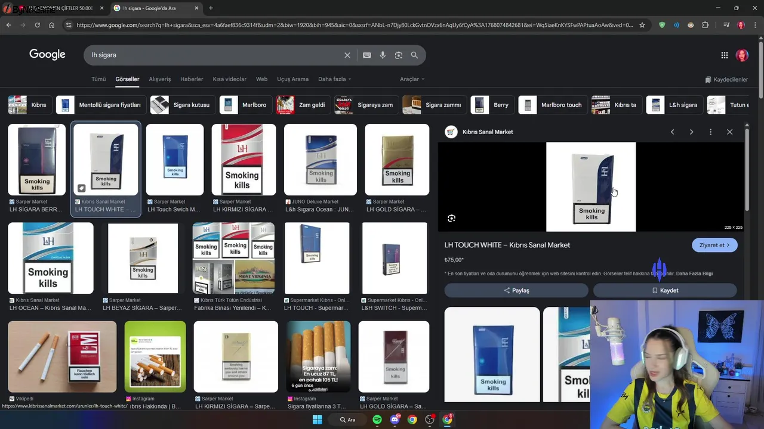This screenshot has height=429, width=764.
Task: Open the 'LH SİGARA BERR...' image thumbnail
Action: click(36, 160)
